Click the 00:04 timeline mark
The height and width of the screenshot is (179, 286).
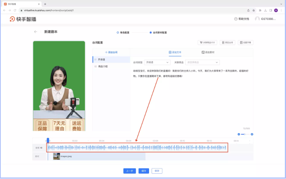coord(102,141)
